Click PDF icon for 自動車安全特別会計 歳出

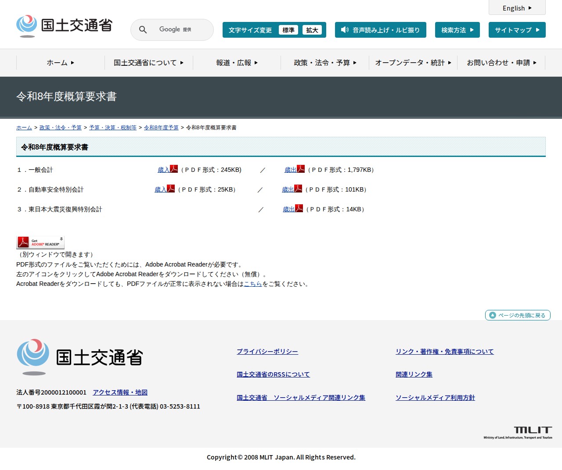[298, 189]
